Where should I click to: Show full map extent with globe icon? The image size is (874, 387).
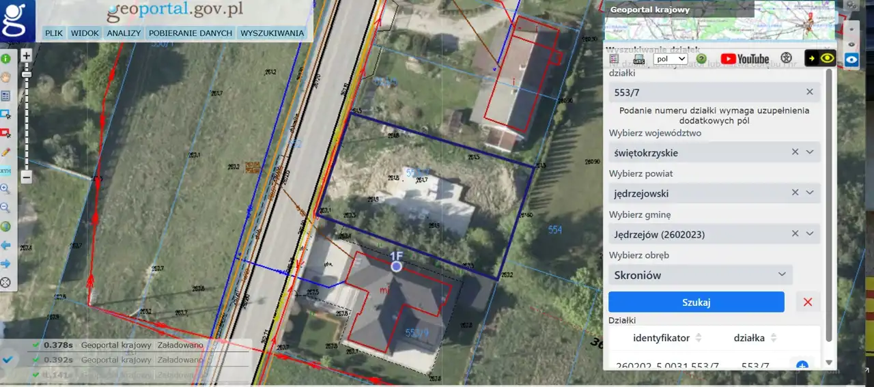5,226
